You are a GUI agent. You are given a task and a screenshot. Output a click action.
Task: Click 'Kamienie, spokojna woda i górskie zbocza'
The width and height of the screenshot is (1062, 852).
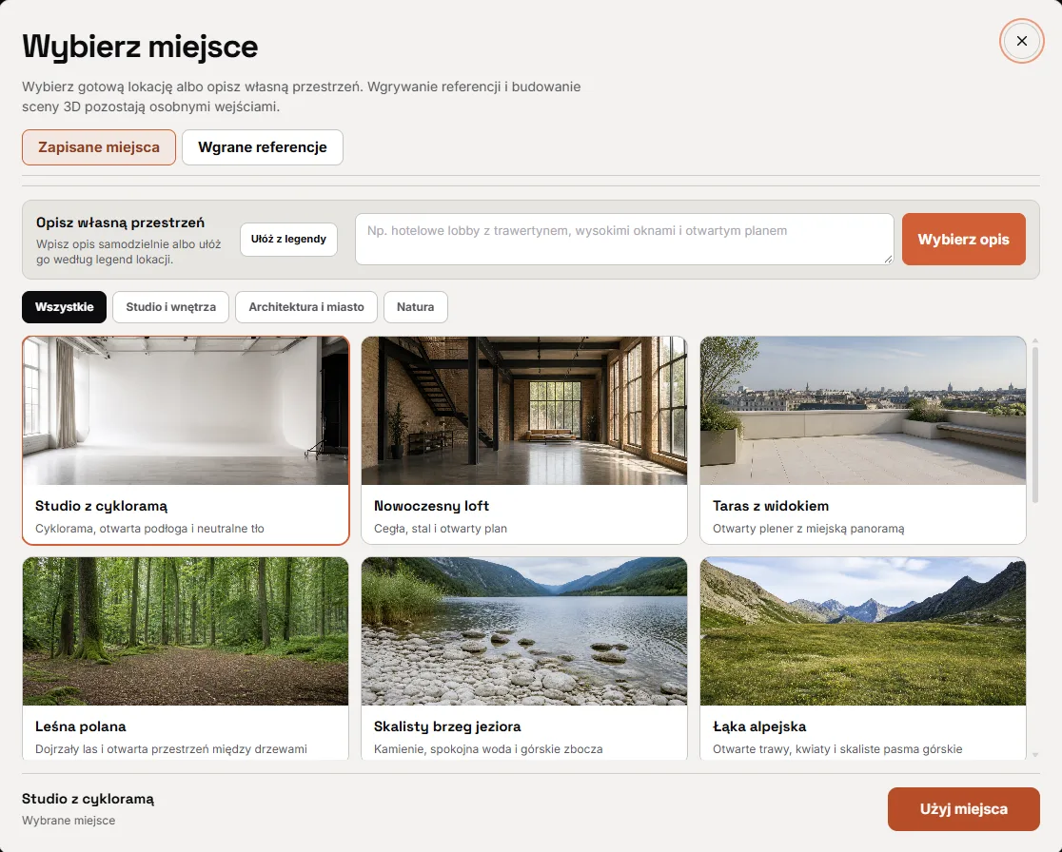pyautogui.click(x=488, y=749)
